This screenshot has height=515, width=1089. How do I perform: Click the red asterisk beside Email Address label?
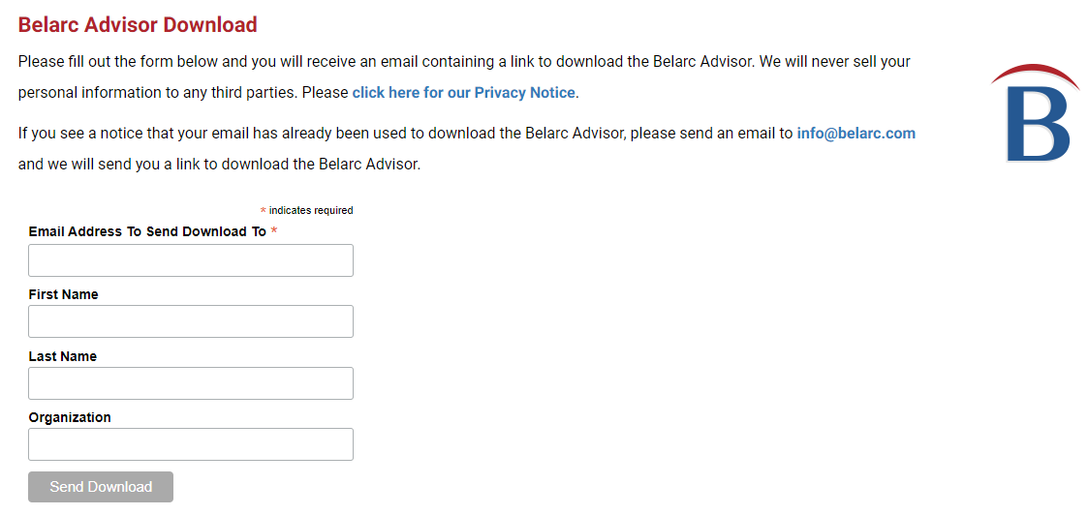pyautogui.click(x=274, y=231)
